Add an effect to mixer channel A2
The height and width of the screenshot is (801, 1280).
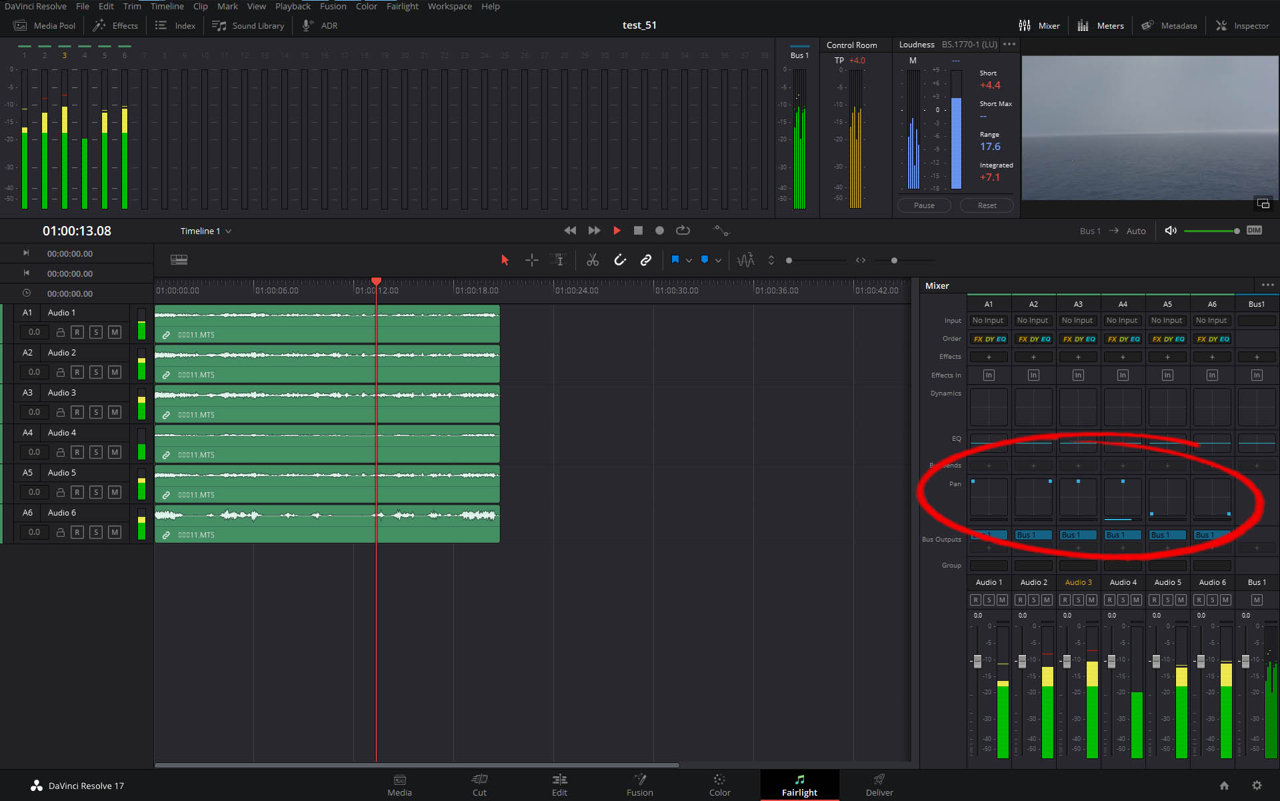[1033, 357]
